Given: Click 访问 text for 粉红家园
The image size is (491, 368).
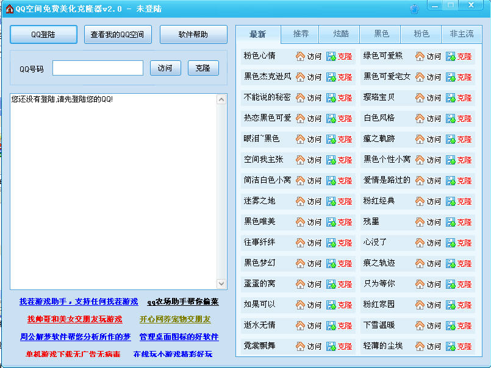Looking at the screenshot, I should tap(434, 305).
